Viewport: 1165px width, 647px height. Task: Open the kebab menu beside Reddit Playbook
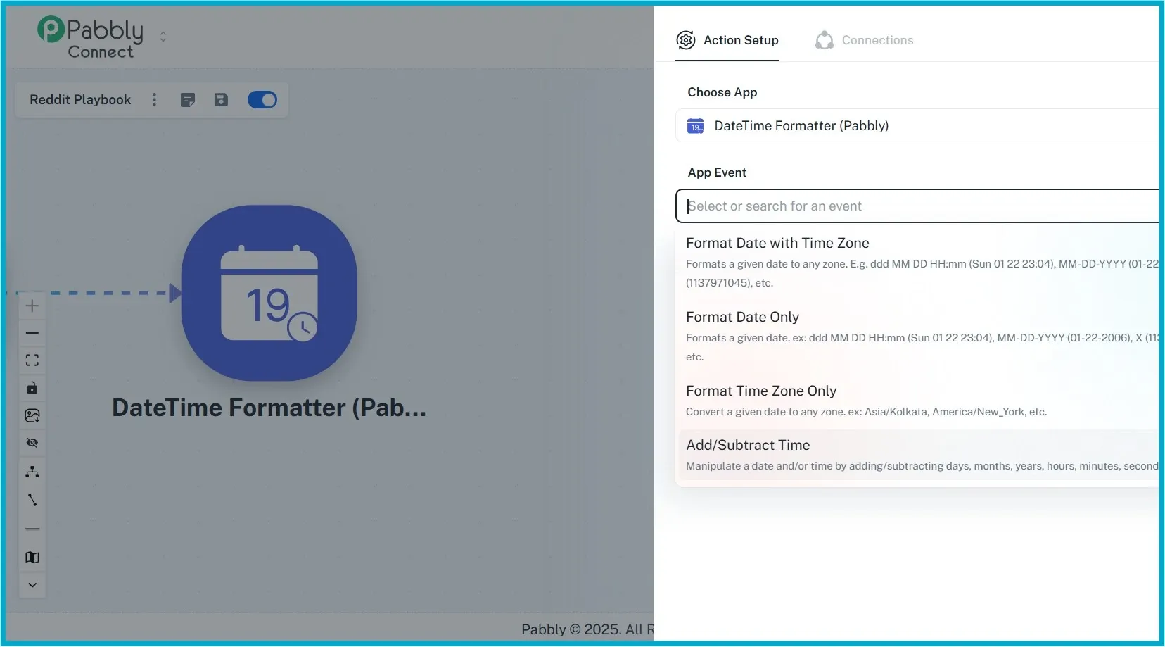[154, 99]
